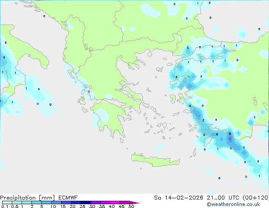
Task: Click the date 'Sa 14-02-2026'
Action: [x=179, y=198]
